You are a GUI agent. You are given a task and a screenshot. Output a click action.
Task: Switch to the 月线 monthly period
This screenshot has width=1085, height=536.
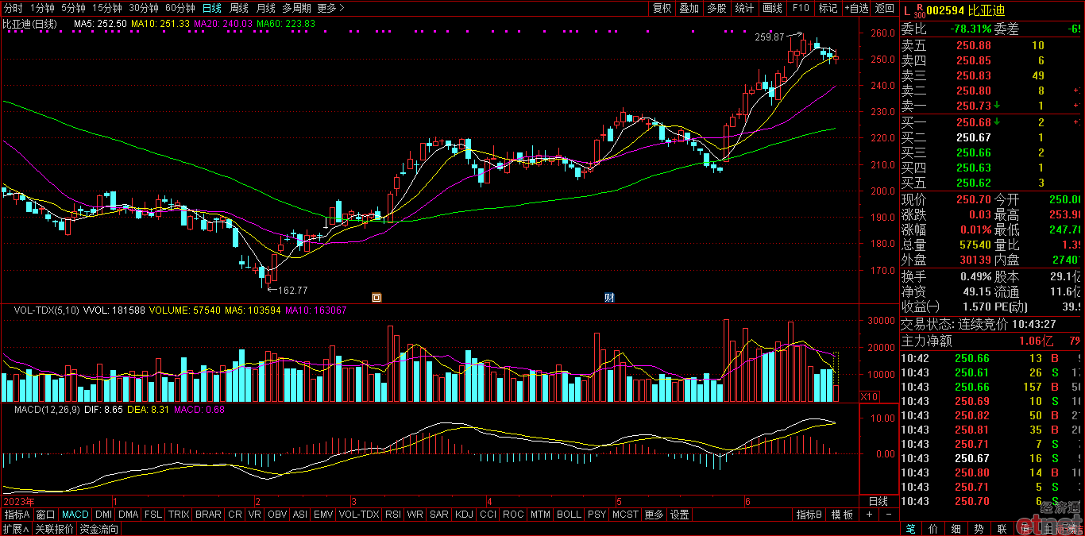coord(265,8)
